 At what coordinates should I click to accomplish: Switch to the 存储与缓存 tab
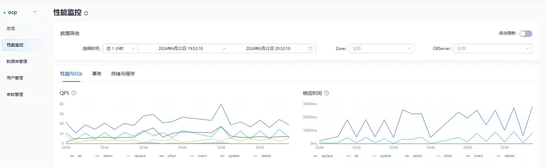point(123,74)
